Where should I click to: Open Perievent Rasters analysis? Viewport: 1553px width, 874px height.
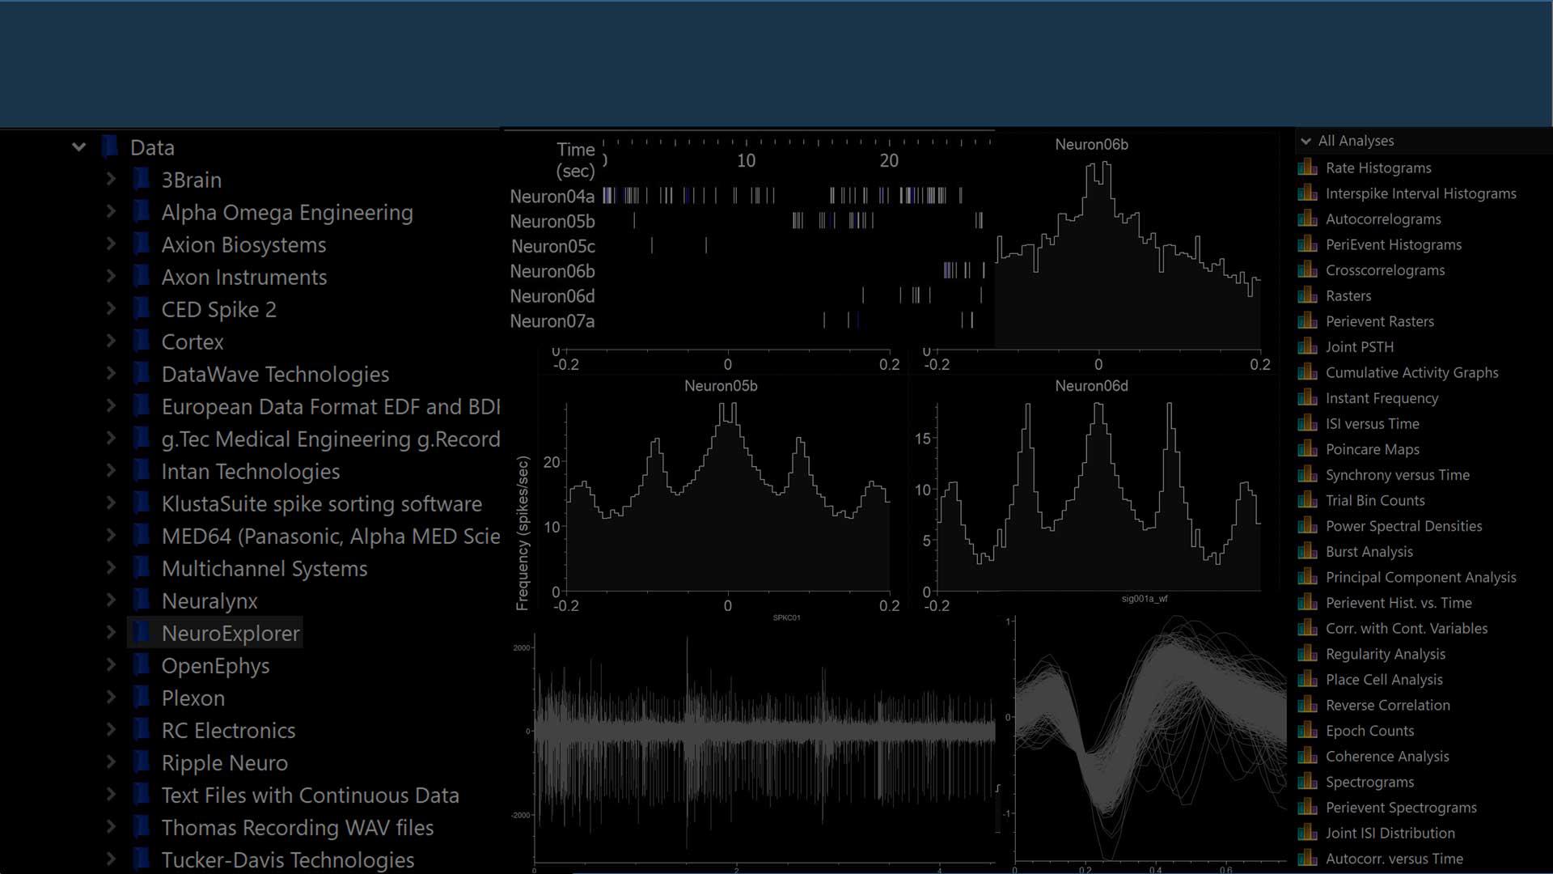[1379, 321]
